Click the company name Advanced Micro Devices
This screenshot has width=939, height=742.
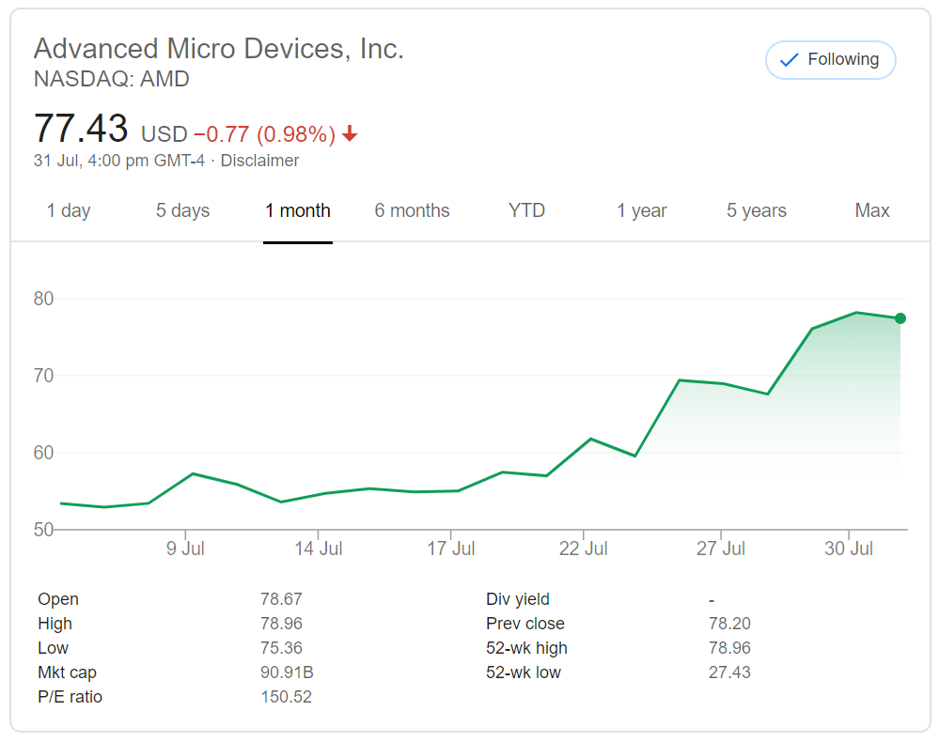click(x=218, y=48)
